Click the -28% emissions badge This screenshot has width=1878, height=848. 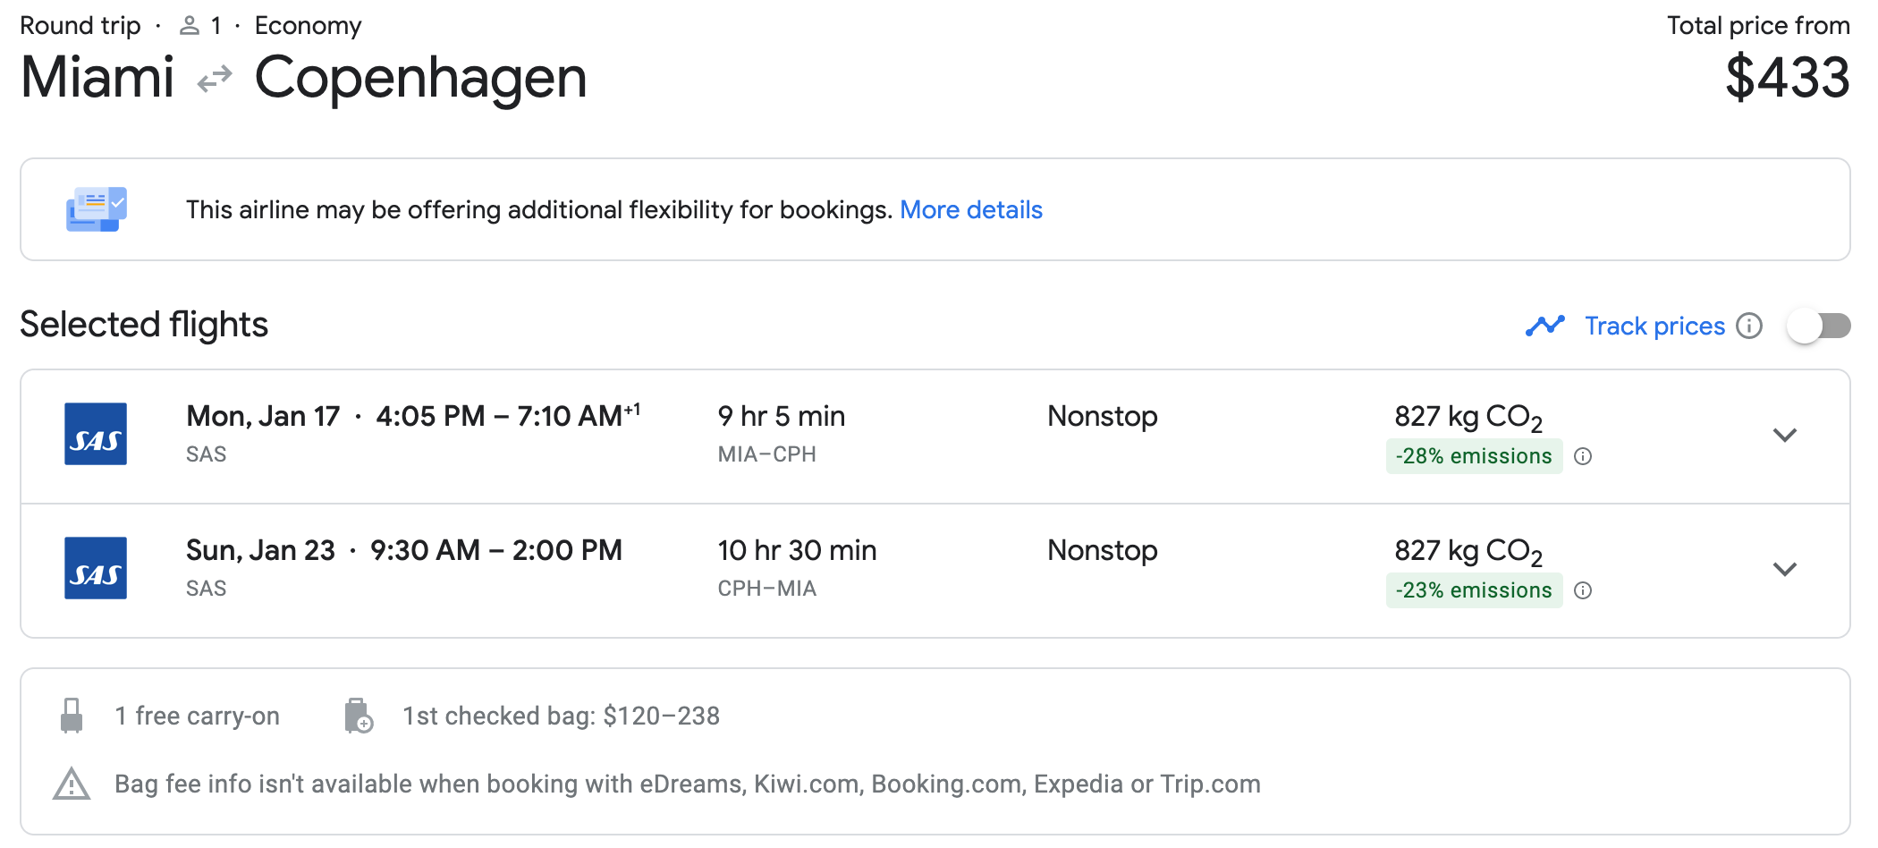pyautogui.click(x=1473, y=456)
